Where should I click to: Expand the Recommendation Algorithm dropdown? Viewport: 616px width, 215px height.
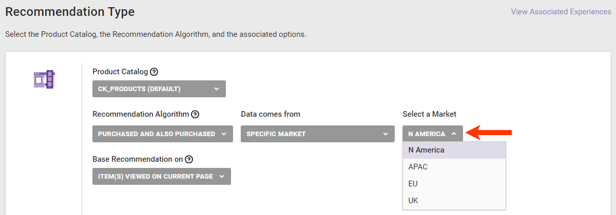coord(161,134)
